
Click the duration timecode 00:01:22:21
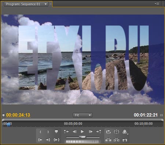pos(146,115)
